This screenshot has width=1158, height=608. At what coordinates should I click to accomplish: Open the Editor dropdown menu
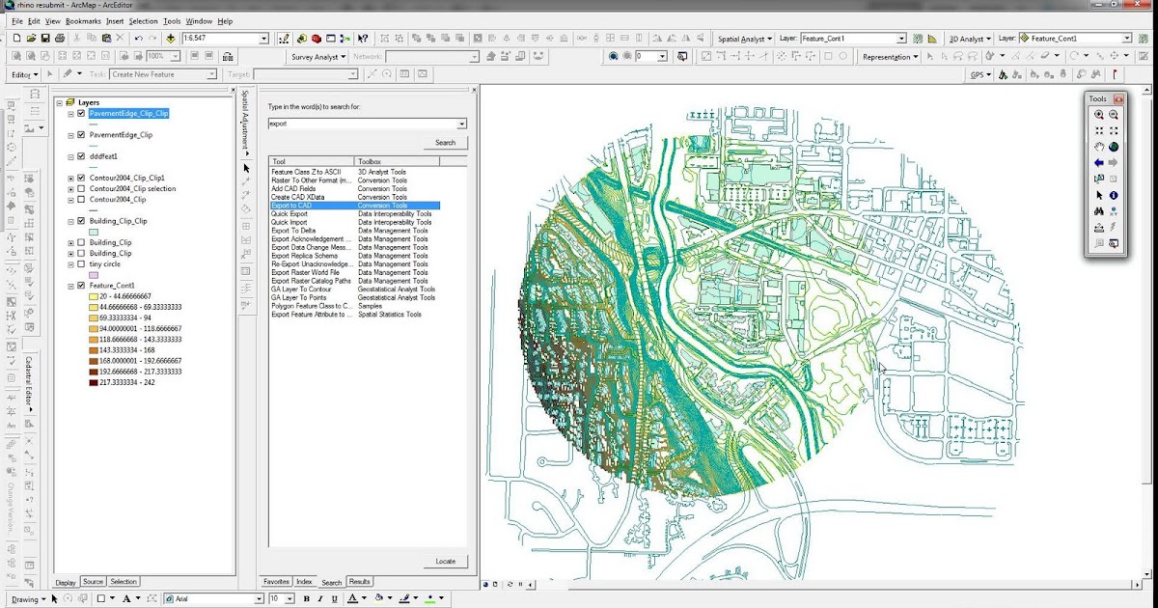(24, 74)
